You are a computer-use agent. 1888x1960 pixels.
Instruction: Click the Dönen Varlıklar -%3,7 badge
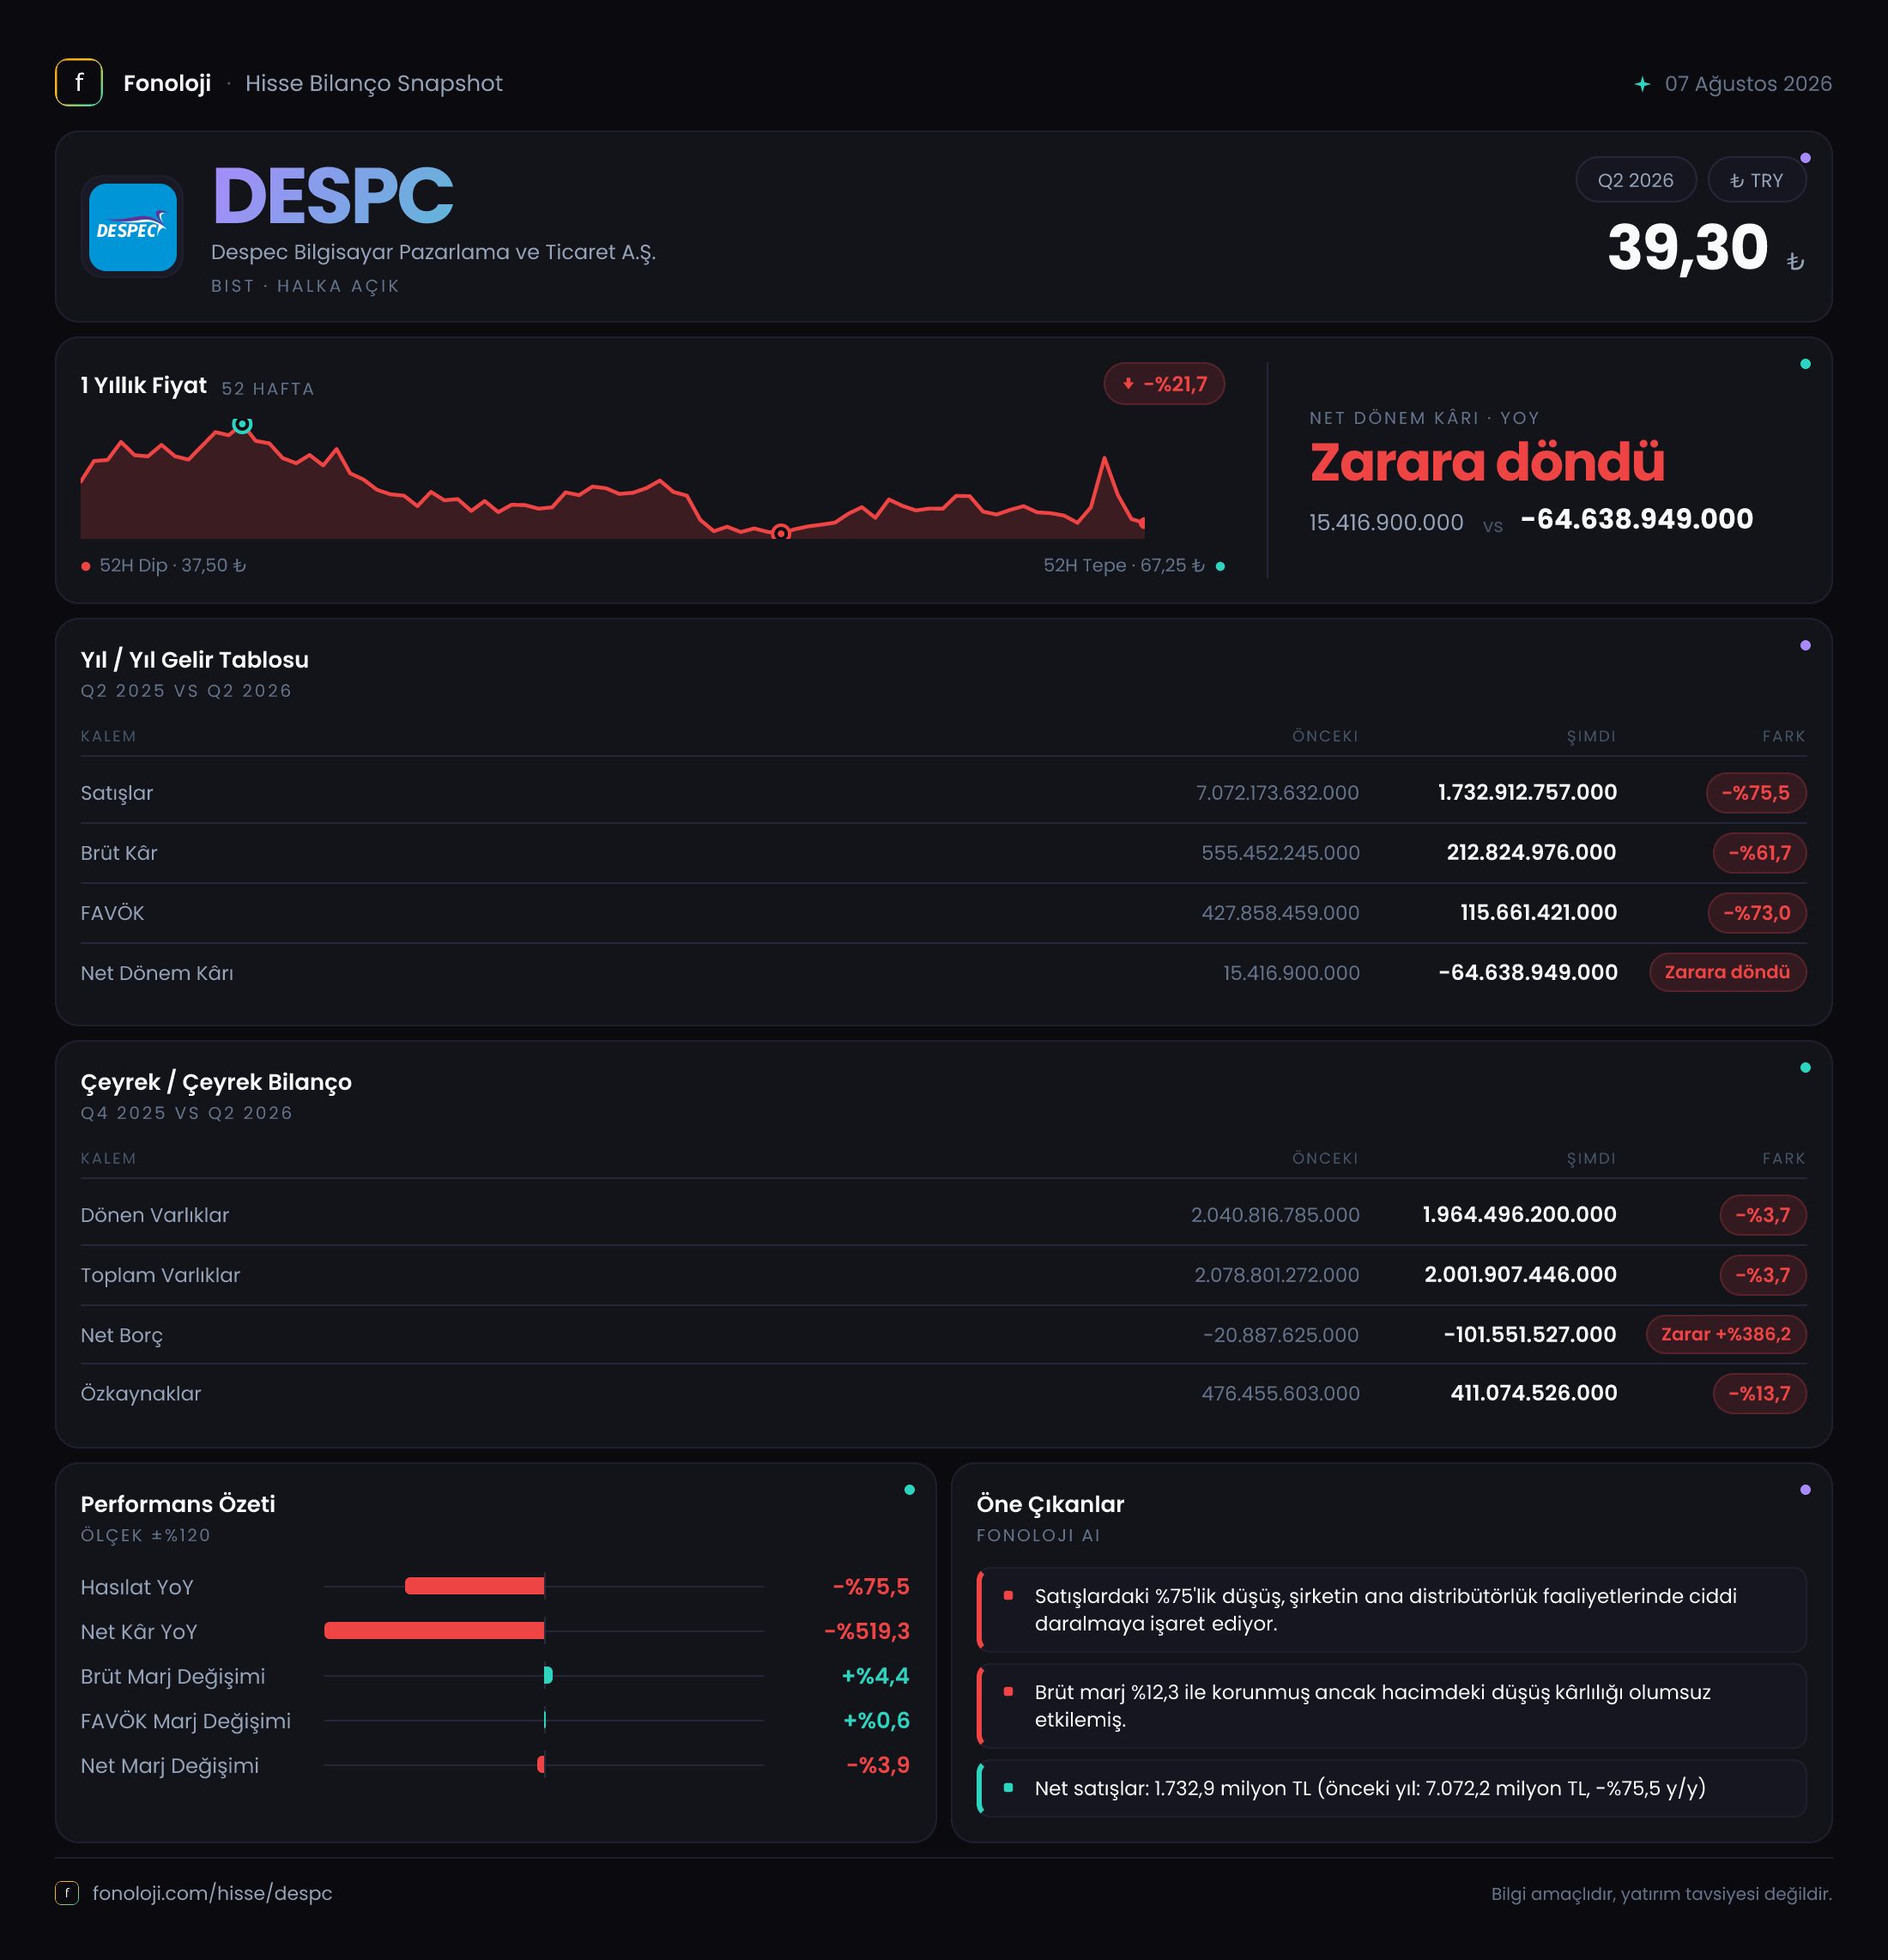(x=1763, y=1215)
